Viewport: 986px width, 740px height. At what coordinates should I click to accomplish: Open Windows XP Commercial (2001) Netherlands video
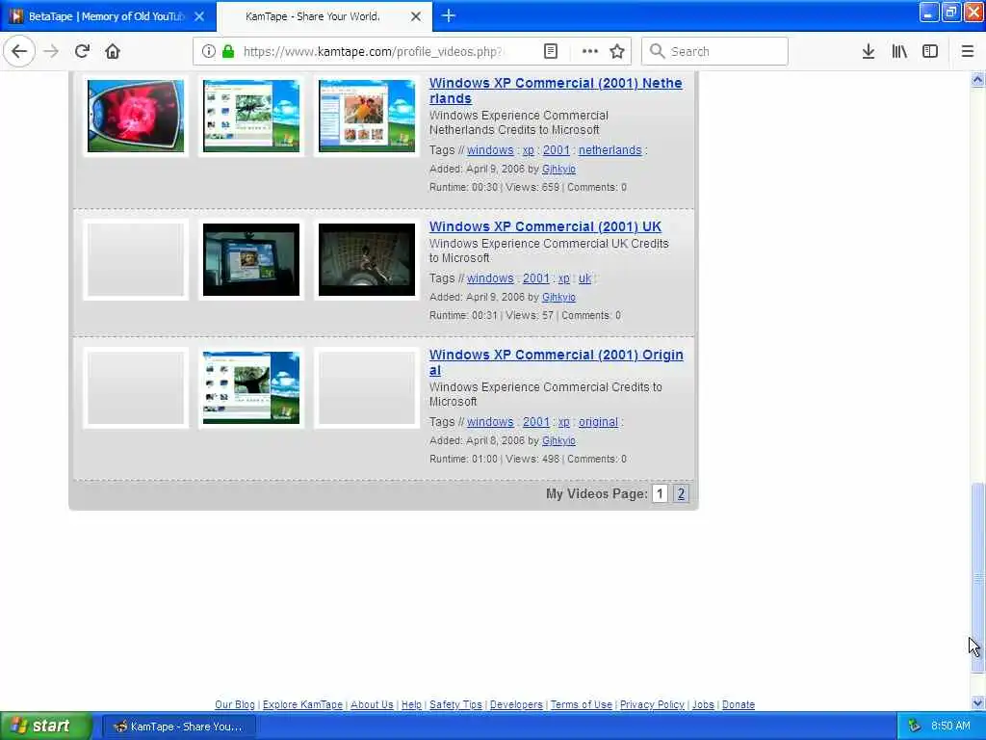pos(556,91)
